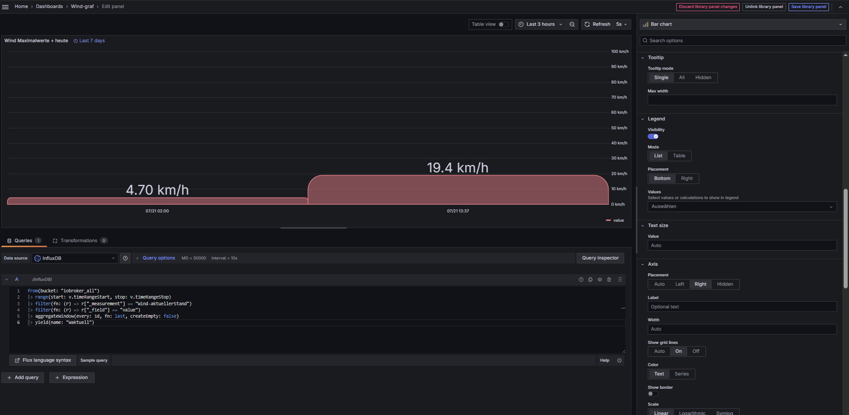The image size is (849, 415).
Task: Click the Save library panel button
Action: coord(809,7)
